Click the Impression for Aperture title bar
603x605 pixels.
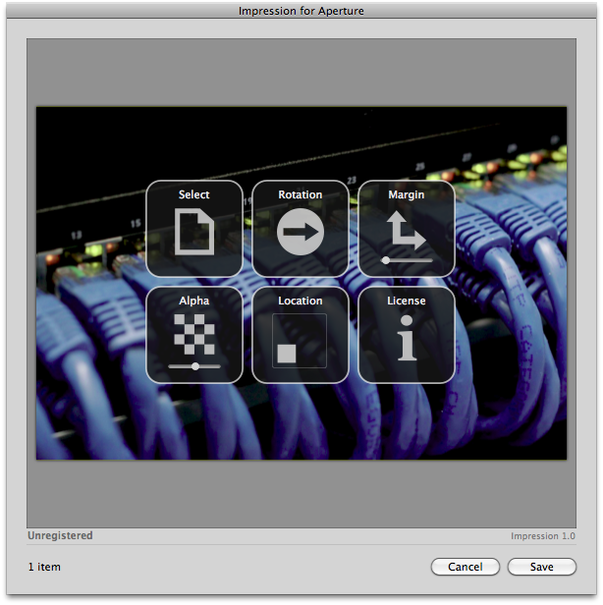point(301,11)
